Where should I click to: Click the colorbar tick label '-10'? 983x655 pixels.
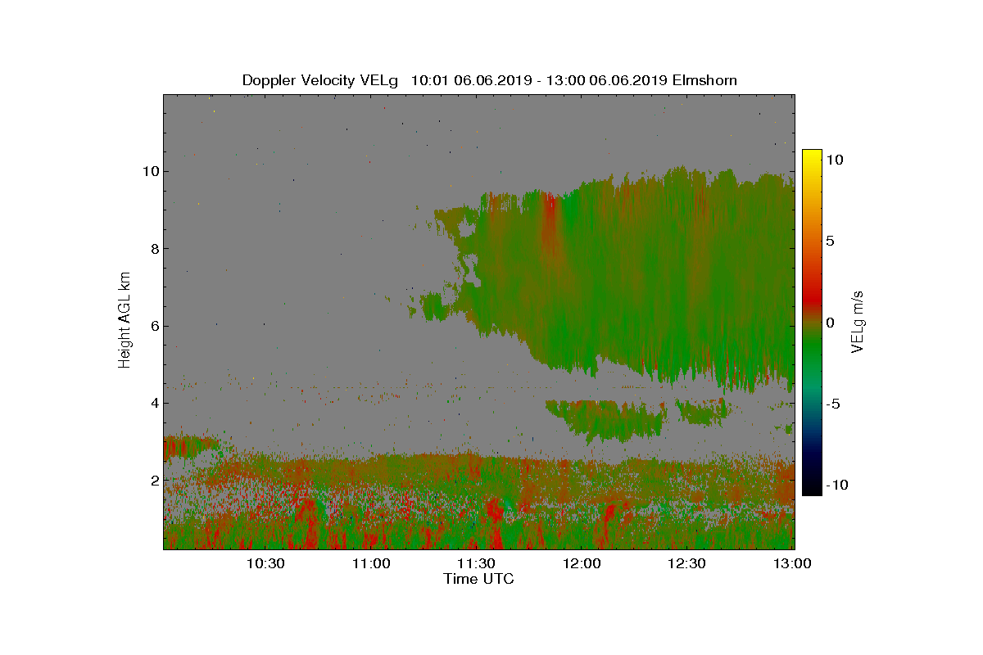(836, 485)
